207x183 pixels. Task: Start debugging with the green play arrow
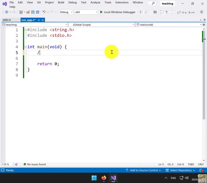click(101, 12)
